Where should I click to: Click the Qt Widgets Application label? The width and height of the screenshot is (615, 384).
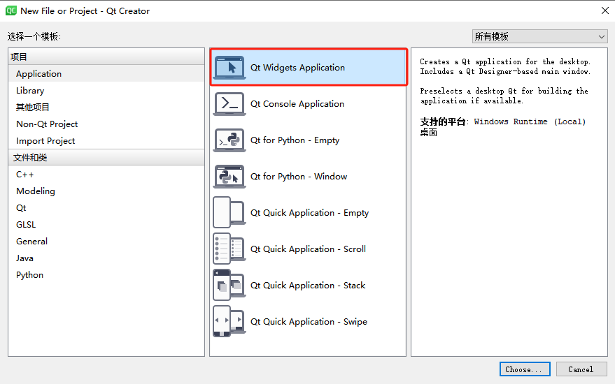point(297,67)
